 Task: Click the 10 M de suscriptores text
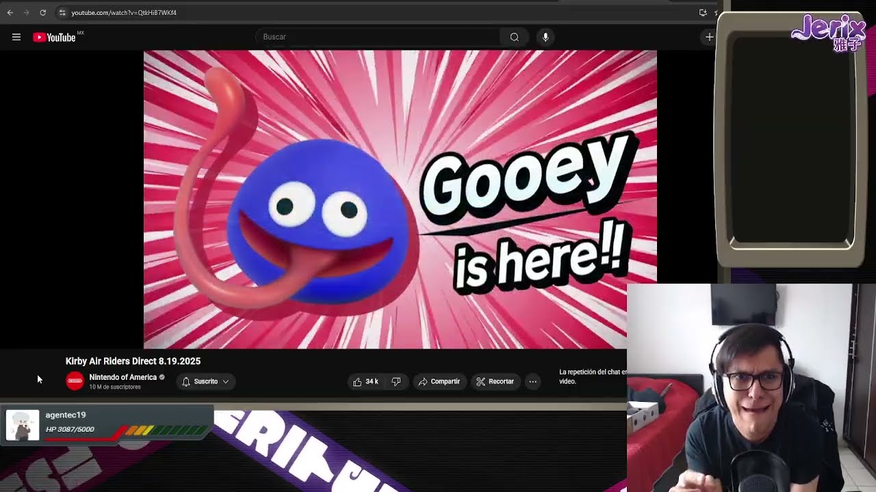click(114, 387)
